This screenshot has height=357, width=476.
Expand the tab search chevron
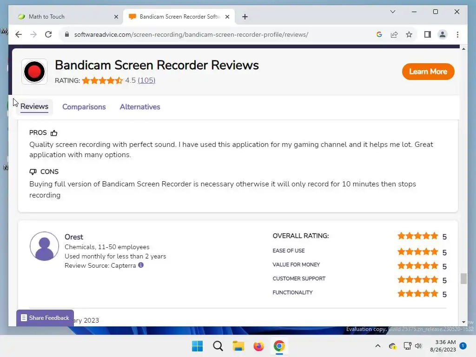(392, 12)
